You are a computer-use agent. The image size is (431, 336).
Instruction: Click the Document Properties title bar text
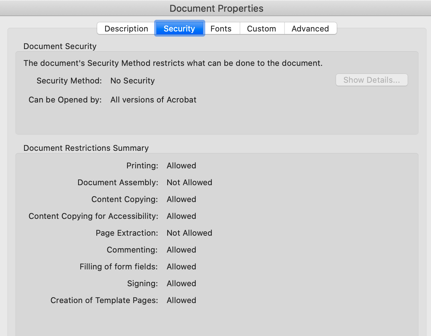pyautogui.click(x=216, y=8)
